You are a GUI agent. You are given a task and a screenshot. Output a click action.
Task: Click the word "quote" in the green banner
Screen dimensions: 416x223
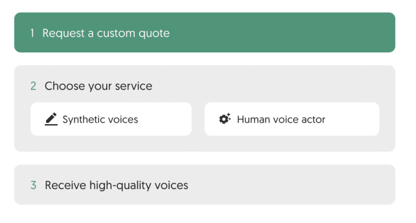[155, 33]
